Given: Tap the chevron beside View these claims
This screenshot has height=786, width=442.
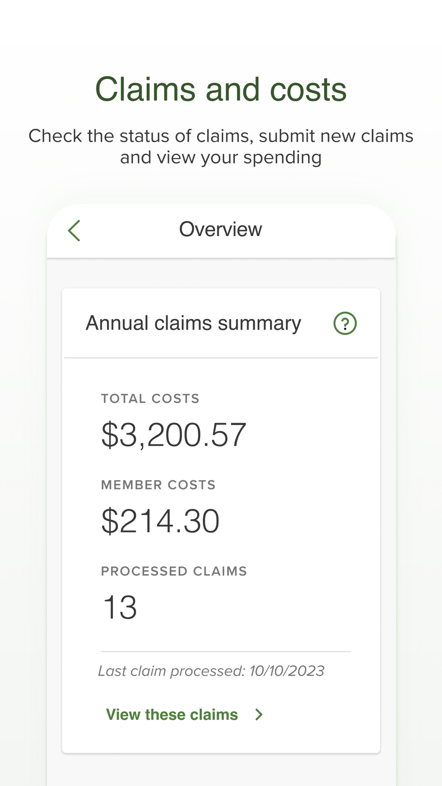Looking at the screenshot, I should click(x=259, y=714).
